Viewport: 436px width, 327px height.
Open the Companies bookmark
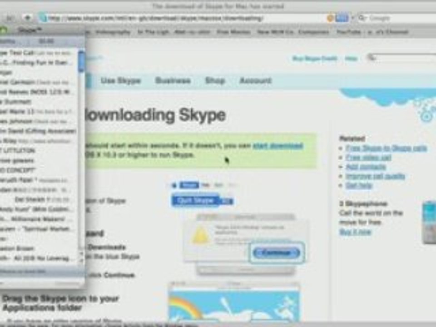click(x=313, y=32)
